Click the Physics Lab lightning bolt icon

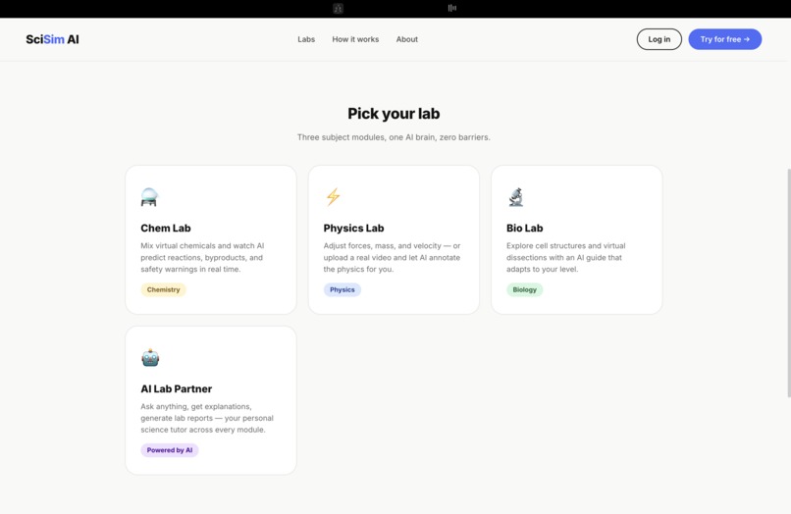click(333, 197)
